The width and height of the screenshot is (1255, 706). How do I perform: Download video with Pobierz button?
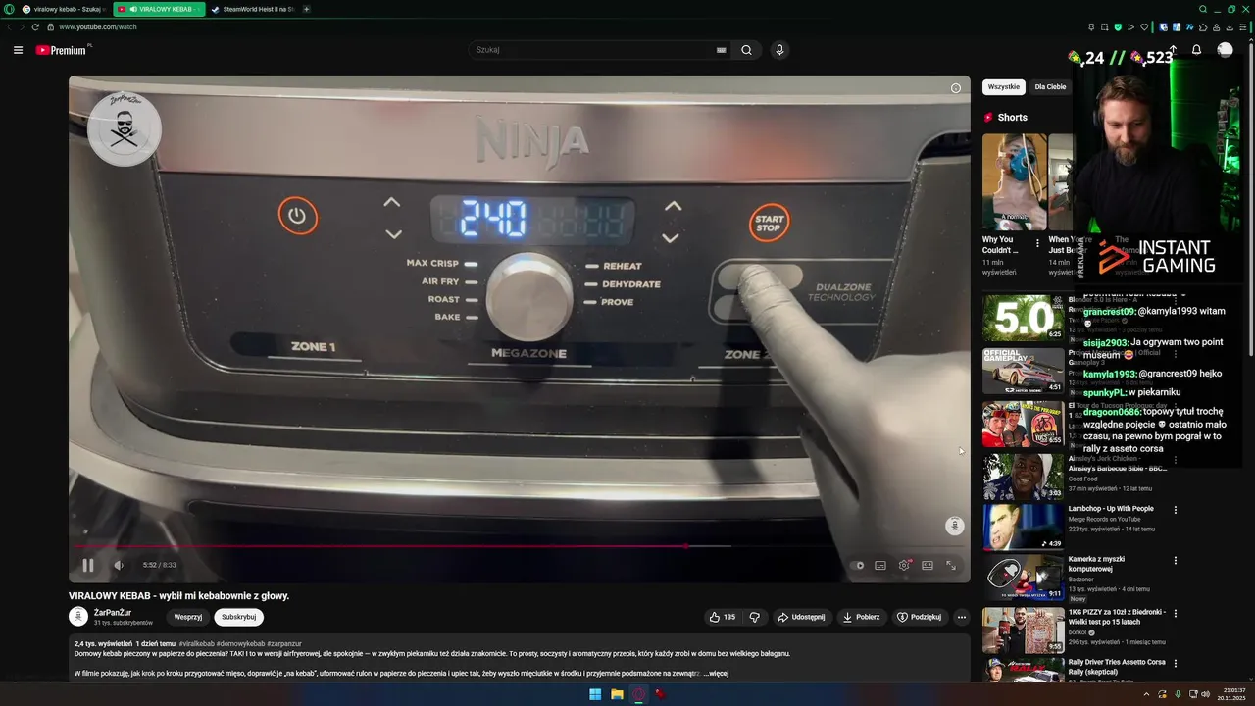point(862,617)
